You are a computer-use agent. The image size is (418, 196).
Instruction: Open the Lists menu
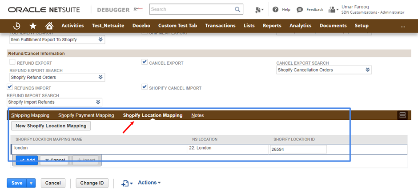click(x=249, y=26)
